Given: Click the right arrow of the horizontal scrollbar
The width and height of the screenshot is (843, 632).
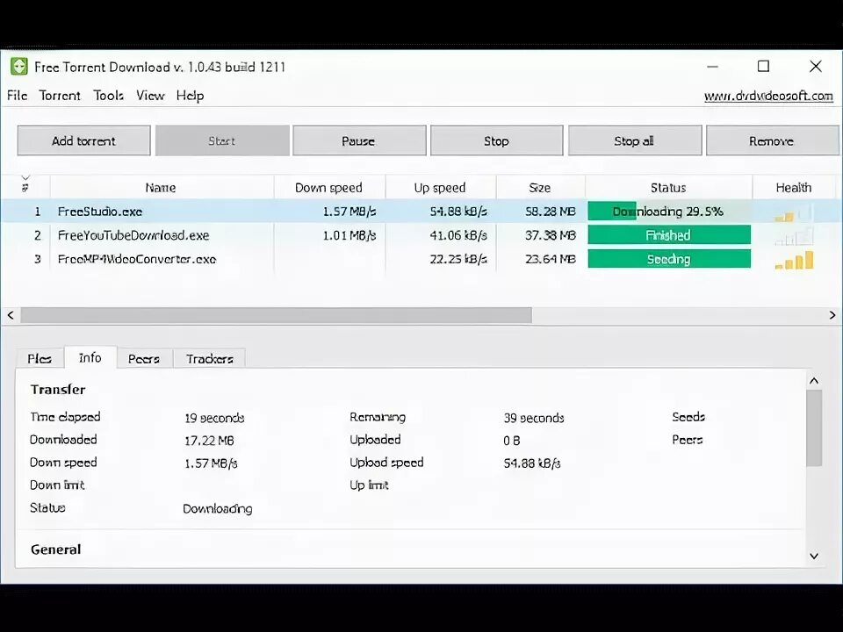Looking at the screenshot, I should [832, 315].
